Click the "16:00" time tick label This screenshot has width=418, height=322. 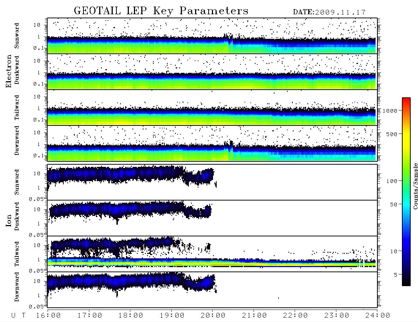(x=49, y=316)
